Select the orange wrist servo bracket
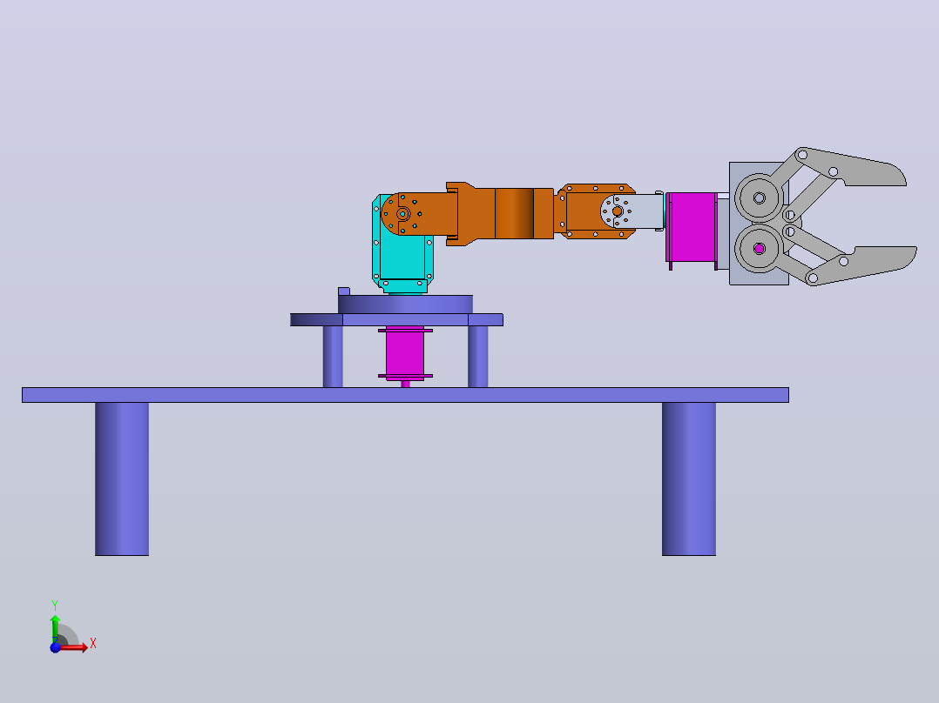Viewport: 939px width, 703px height. [x=584, y=211]
